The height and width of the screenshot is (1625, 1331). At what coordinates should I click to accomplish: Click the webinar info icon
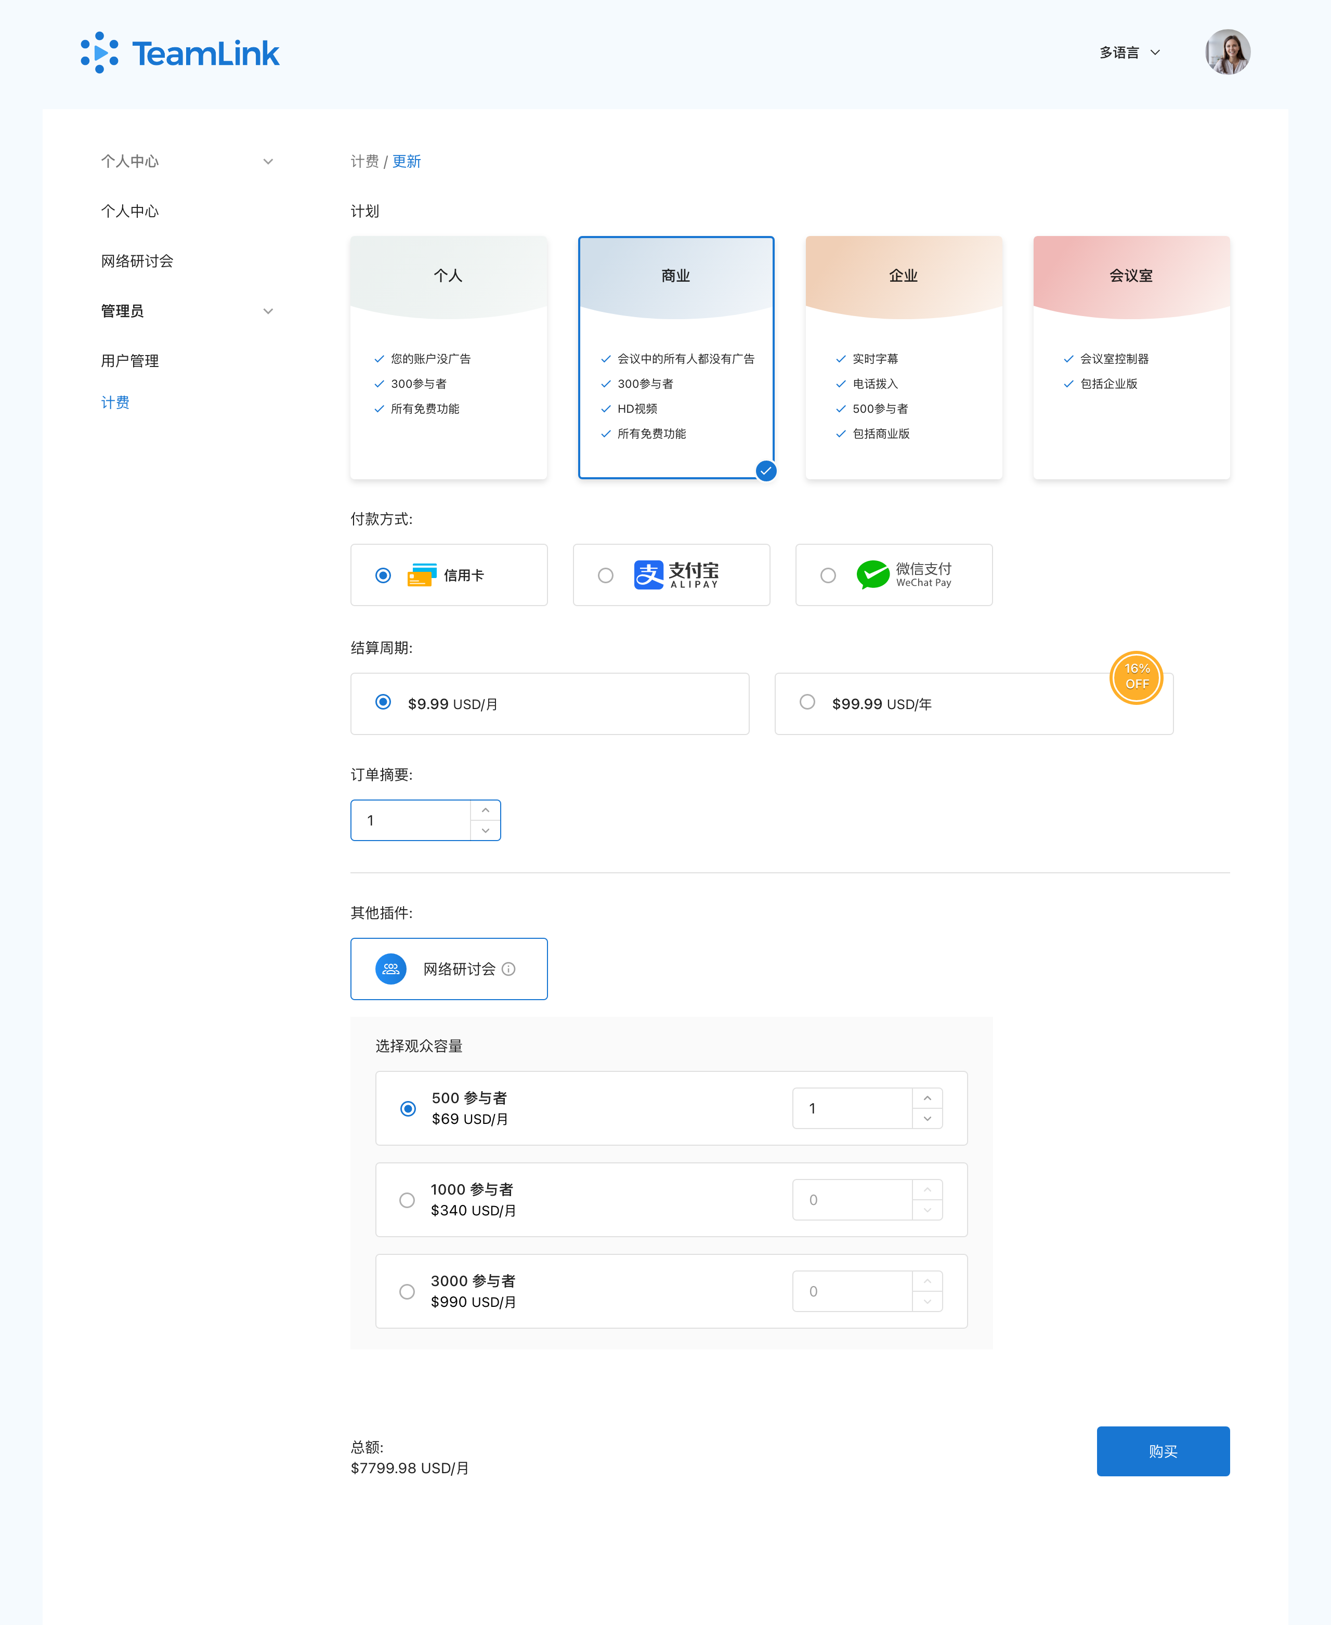[508, 969]
